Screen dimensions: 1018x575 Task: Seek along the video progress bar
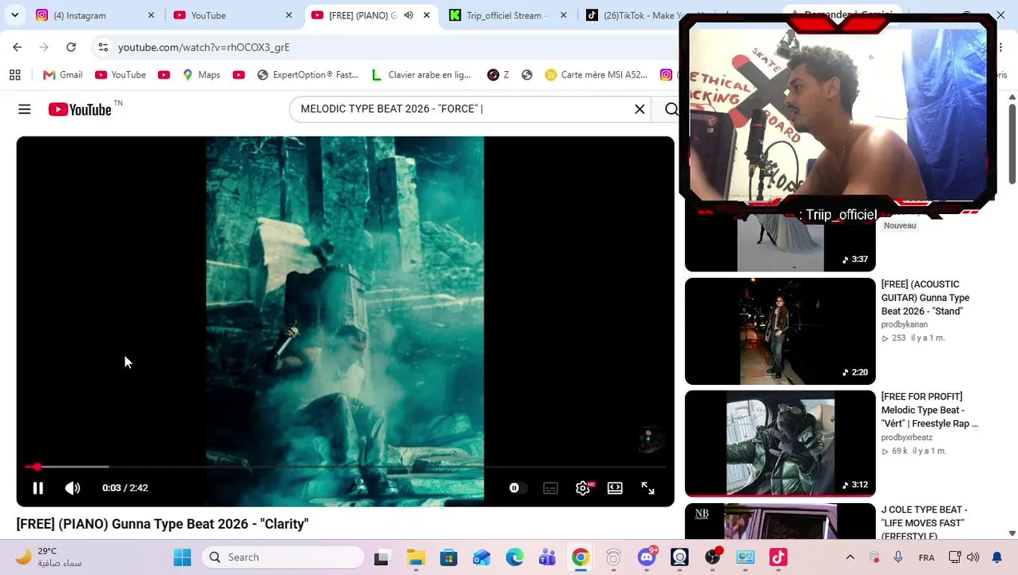345,466
